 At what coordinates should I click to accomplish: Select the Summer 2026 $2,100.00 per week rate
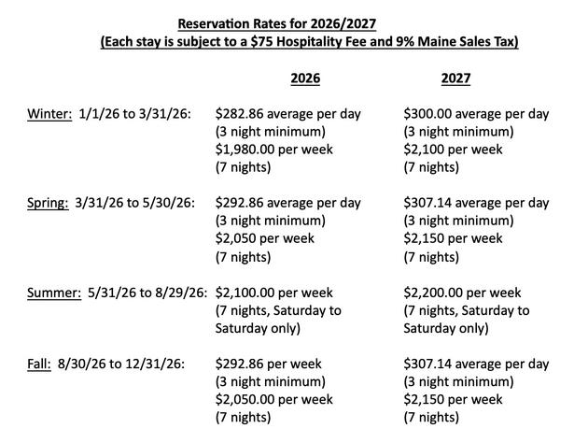[x=273, y=293]
